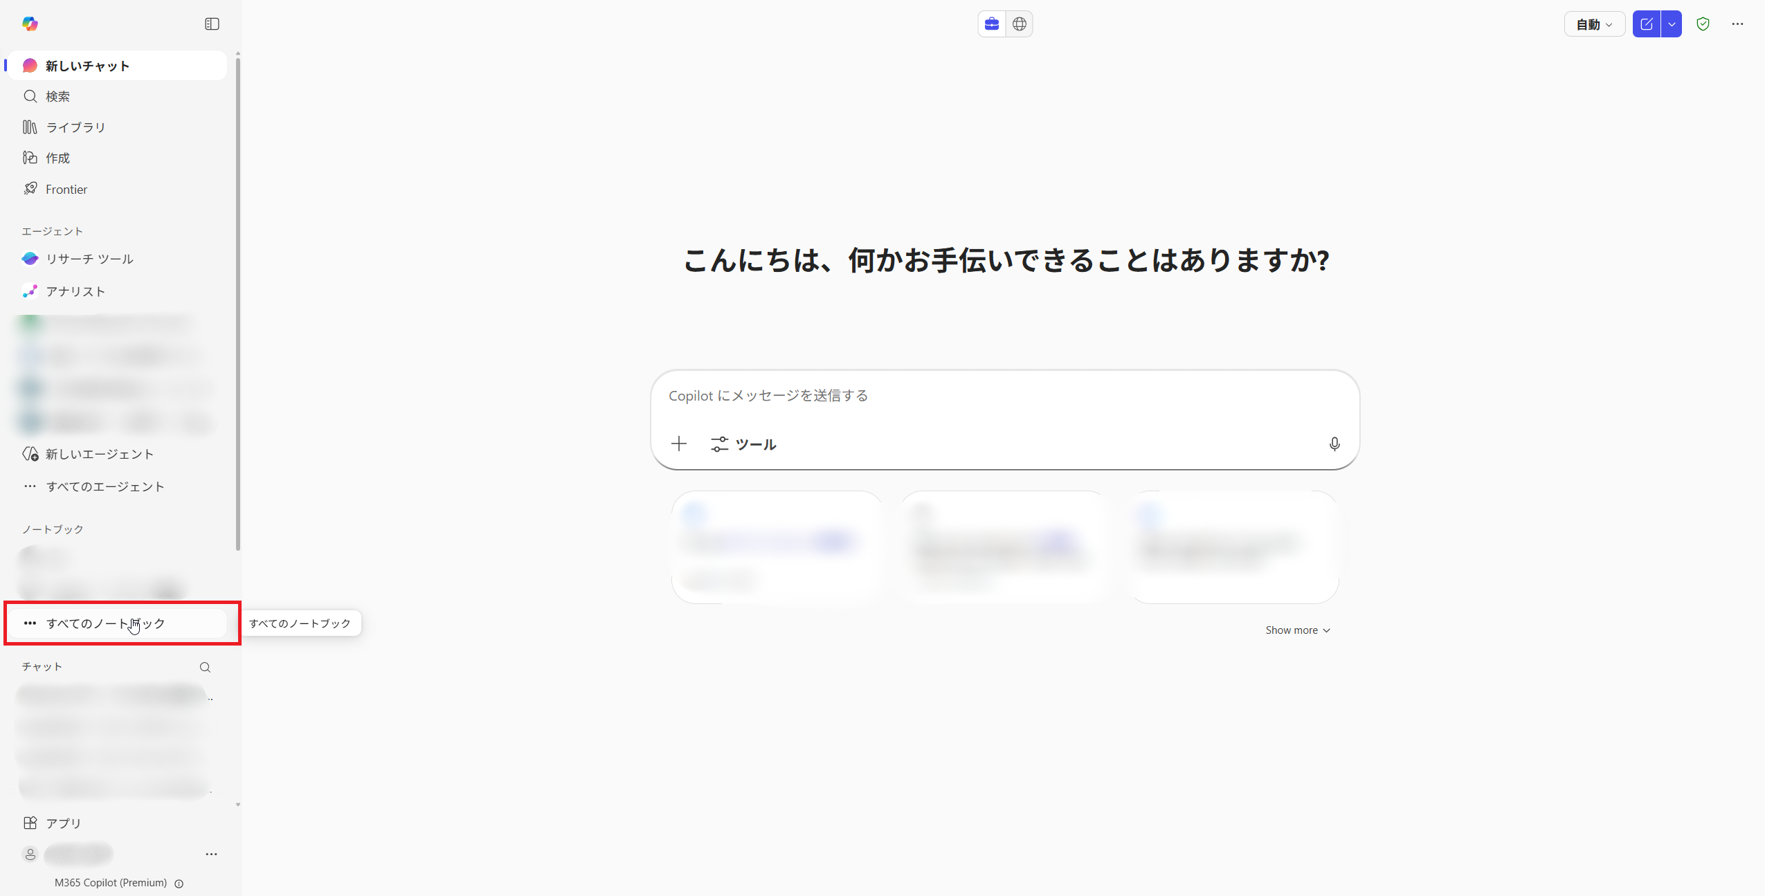The image size is (1765, 896).
Task: Open the chevron next to the new chat button
Action: coord(1672,24)
